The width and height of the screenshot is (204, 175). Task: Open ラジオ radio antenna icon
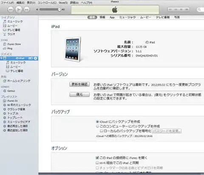(5, 34)
